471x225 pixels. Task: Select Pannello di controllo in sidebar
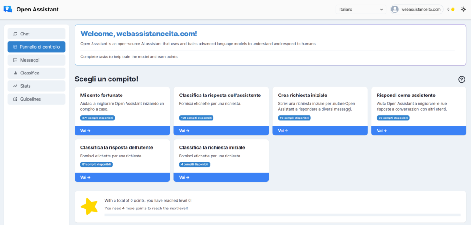(x=37, y=47)
